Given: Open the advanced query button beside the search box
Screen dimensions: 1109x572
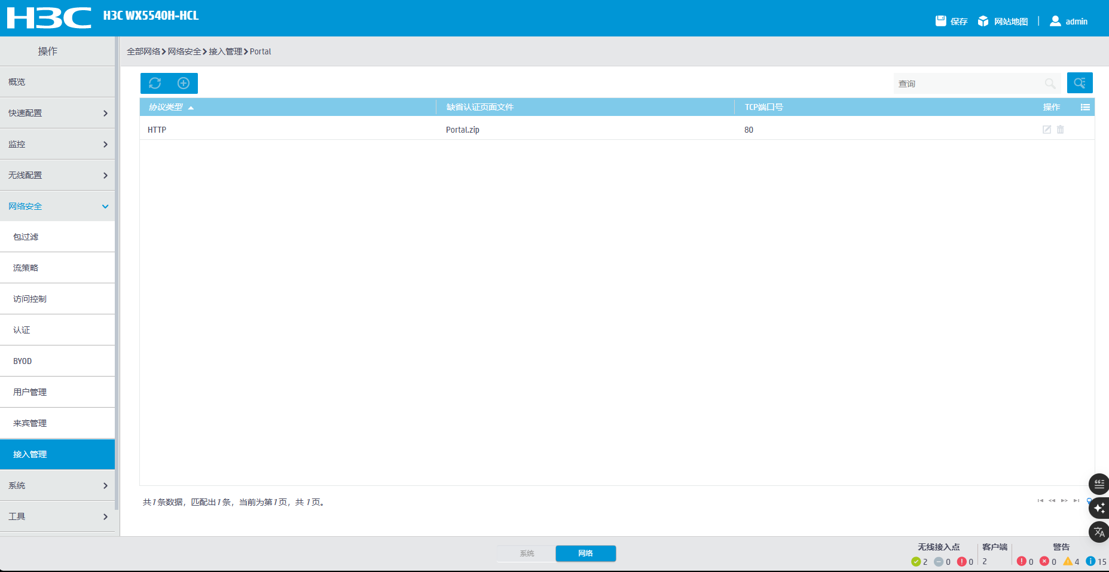Looking at the screenshot, I should (x=1079, y=83).
